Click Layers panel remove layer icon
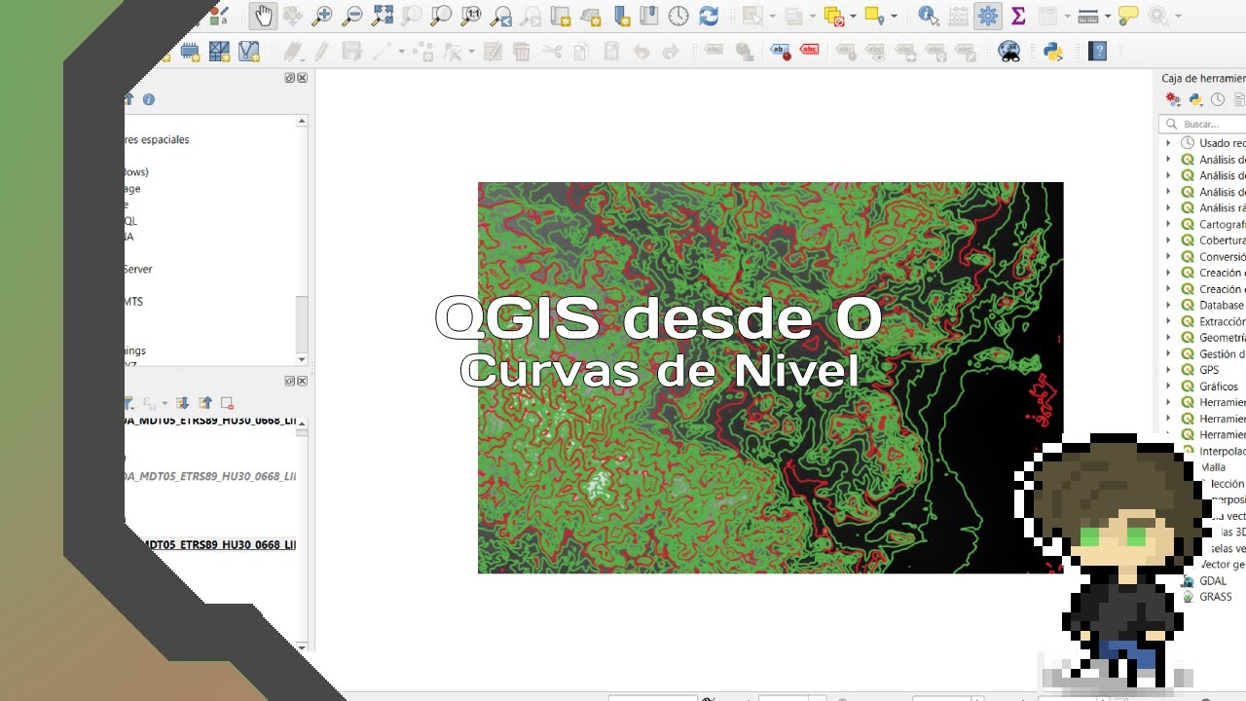 227,403
